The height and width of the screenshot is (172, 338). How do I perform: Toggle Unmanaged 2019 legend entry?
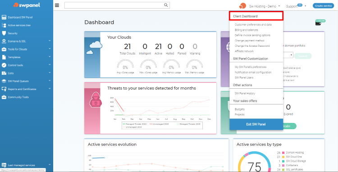coord(132,127)
